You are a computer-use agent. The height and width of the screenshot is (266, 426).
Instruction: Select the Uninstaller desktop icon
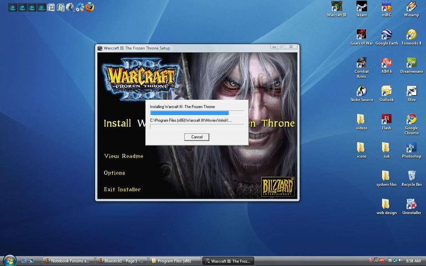pyautogui.click(x=411, y=207)
